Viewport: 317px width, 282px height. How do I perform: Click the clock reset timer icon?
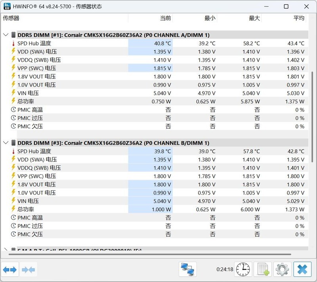coord(243,270)
